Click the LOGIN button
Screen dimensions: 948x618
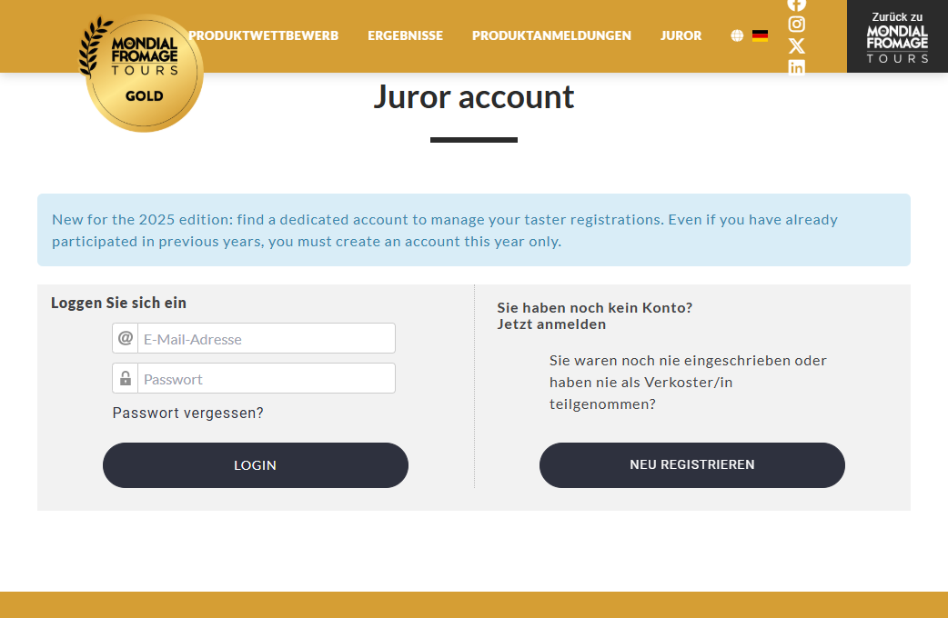(x=255, y=465)
